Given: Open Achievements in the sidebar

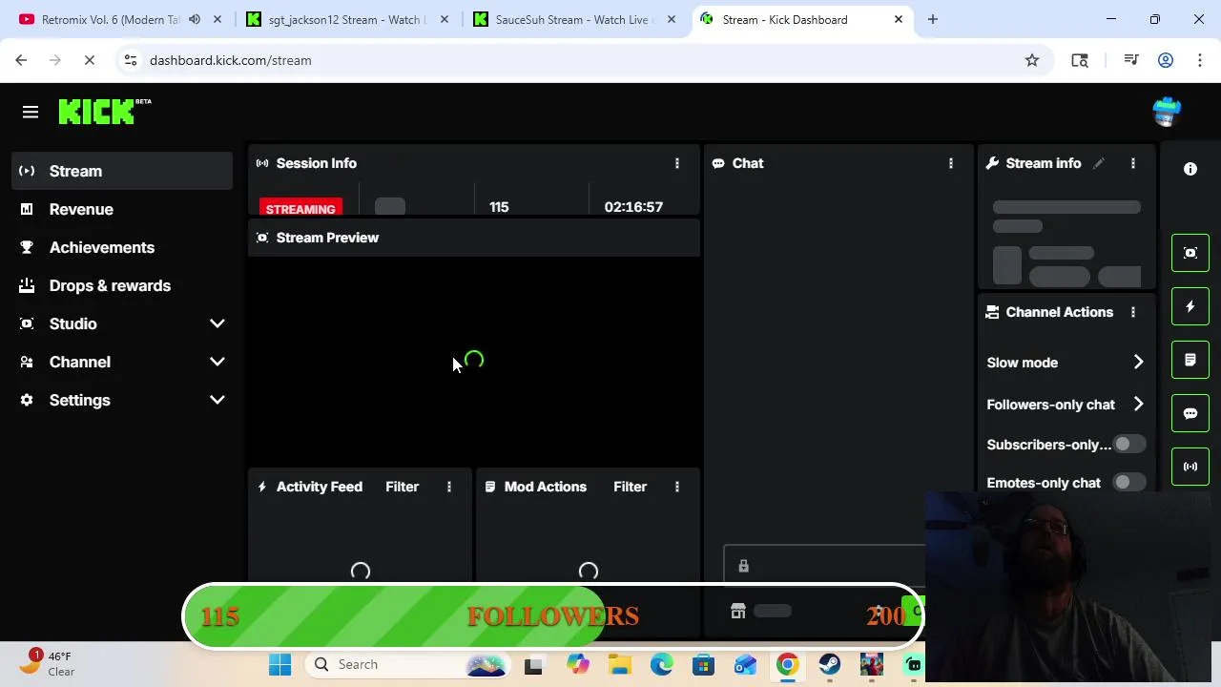Looking at the screenshot, I should pos(122,247).
